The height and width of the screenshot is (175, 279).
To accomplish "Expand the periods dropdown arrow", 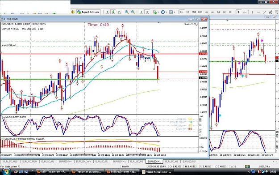I will click(x=166, y=12).
